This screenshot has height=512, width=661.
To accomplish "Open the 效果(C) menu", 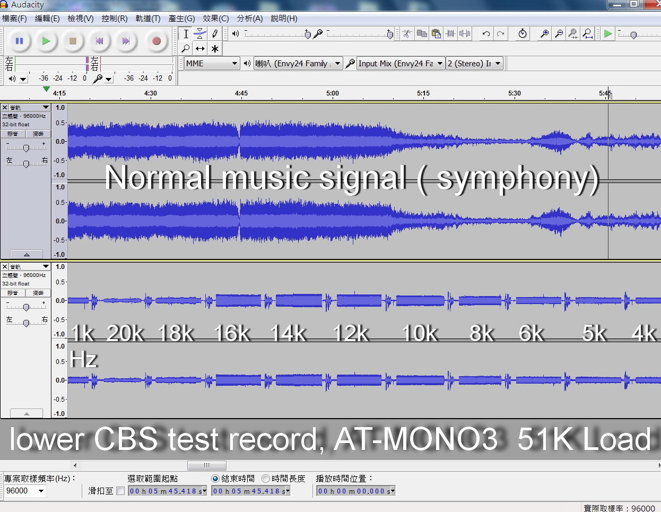I will click(216, 19).
